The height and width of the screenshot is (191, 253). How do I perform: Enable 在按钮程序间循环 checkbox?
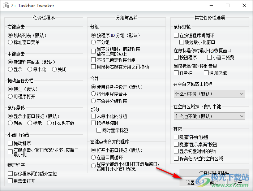[176, 35]
